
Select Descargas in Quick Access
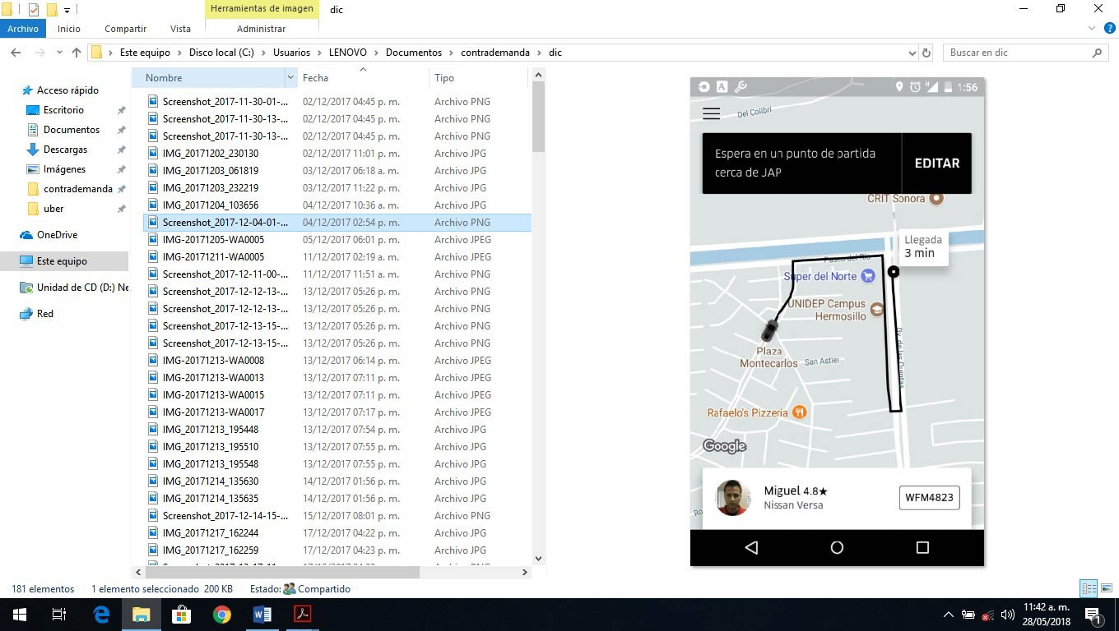coord(65,150)
